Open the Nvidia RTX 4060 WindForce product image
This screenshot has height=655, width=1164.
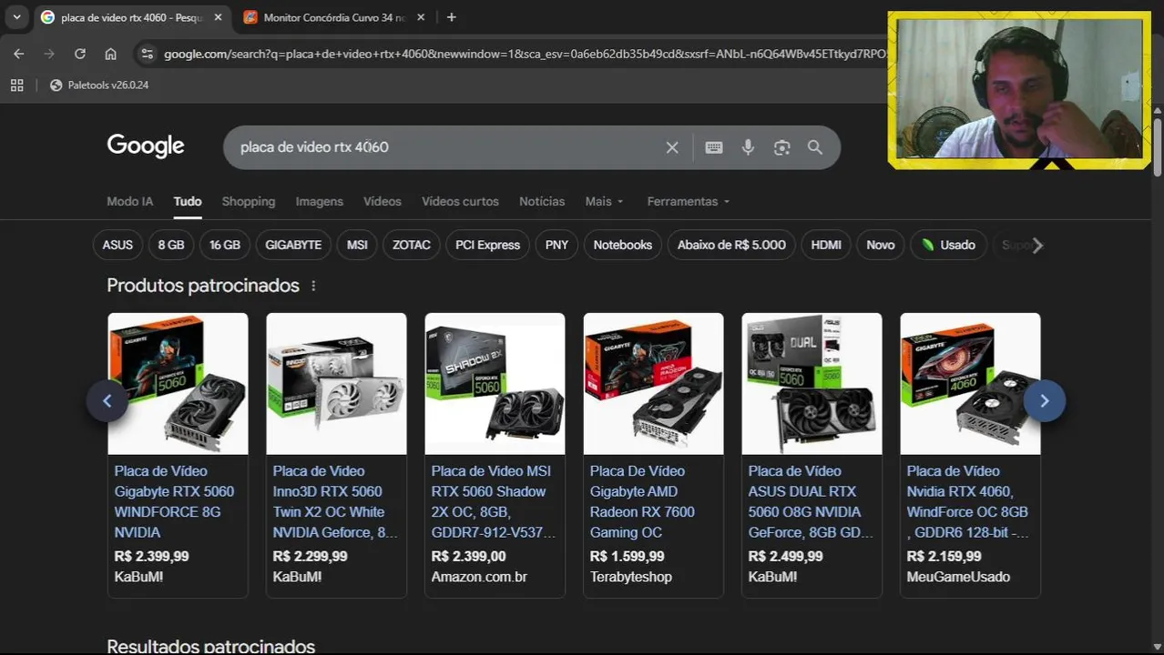coord(970,384)
